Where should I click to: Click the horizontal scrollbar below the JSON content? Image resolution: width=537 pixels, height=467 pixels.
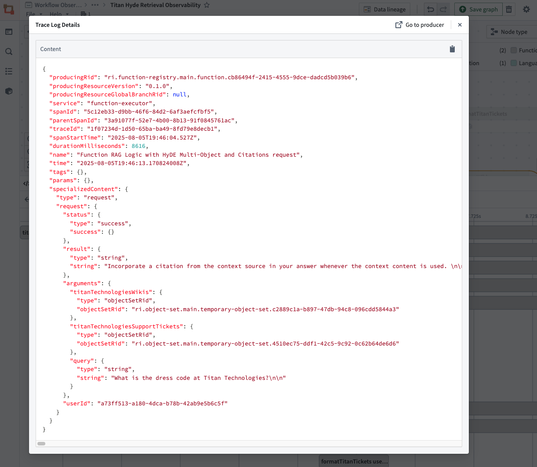(x=41, y=443)
